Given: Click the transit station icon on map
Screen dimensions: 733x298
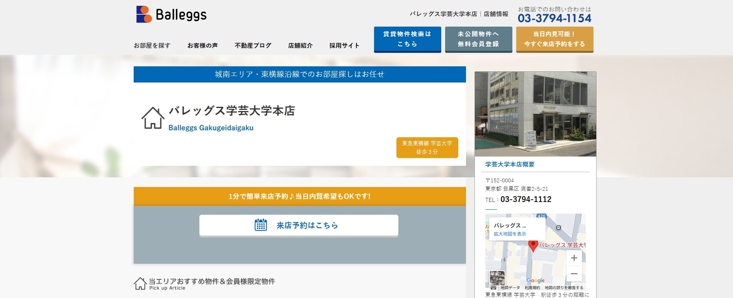Looking at the screenshot, I should coord(558,228).
